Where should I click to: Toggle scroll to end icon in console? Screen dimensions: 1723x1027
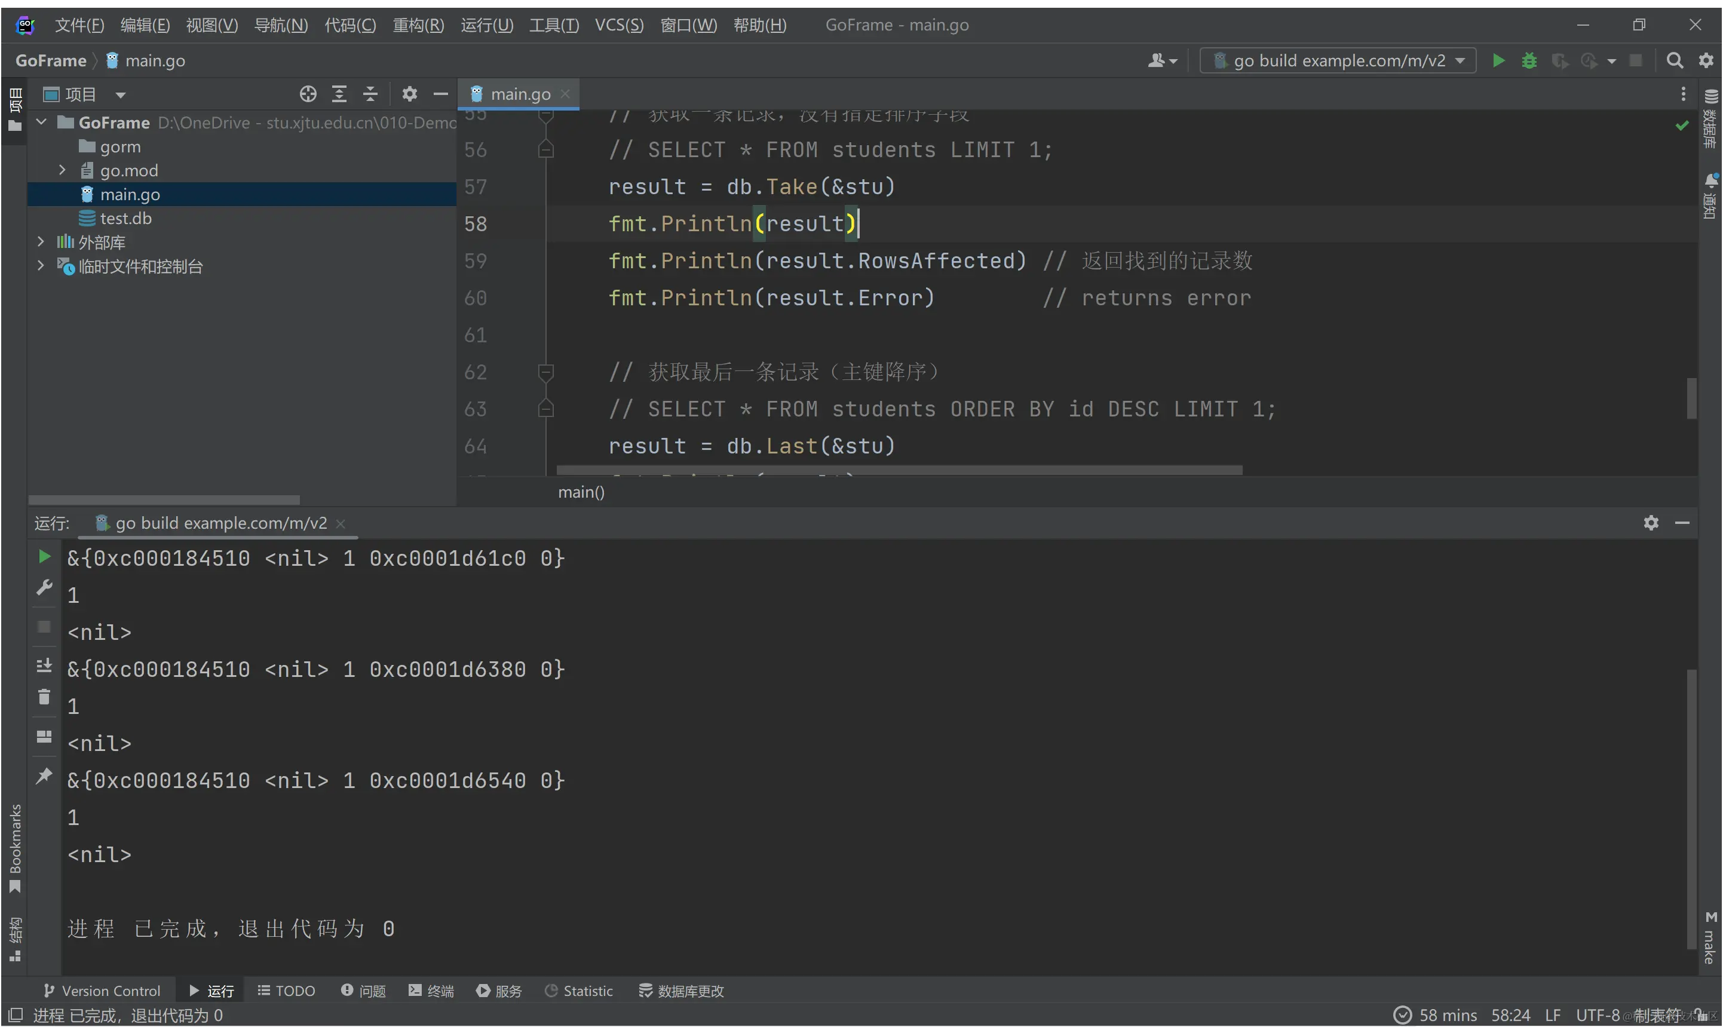tap(44, 666)
